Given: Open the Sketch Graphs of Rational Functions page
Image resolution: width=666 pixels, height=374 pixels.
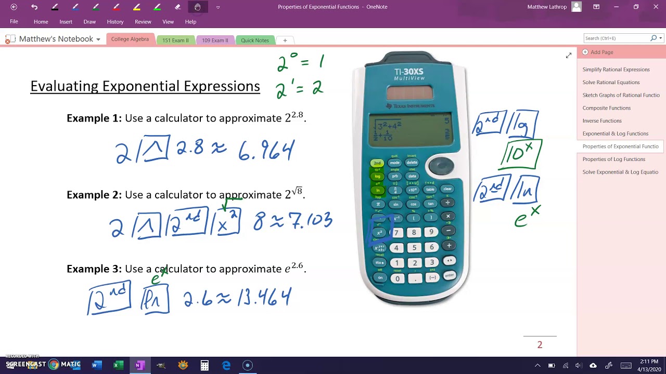Looking at the screenshot, I should (621, 95).
